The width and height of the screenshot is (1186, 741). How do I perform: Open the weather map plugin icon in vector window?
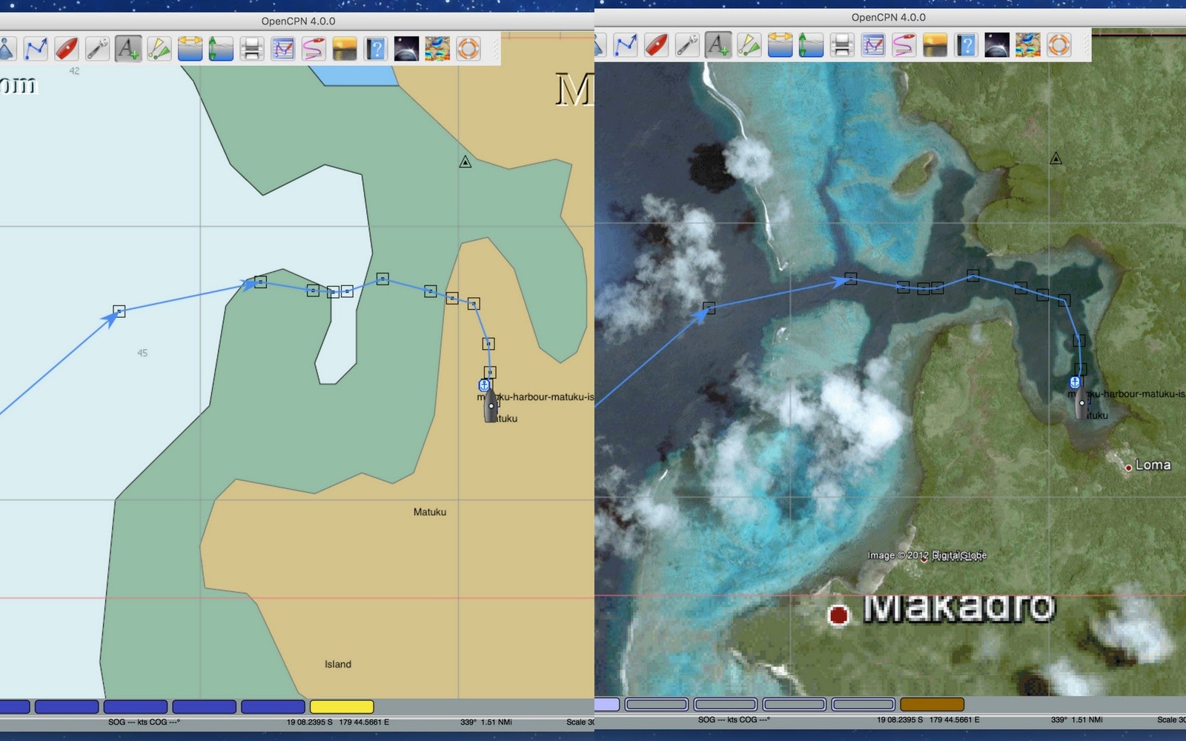point(437,49)
